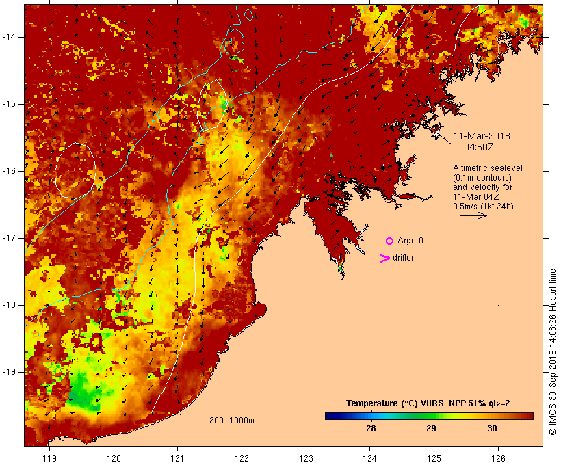Click the 0.5m/s velocity scale arrow
This screenshot has height=465, width=561.
[x=473, y=215]
